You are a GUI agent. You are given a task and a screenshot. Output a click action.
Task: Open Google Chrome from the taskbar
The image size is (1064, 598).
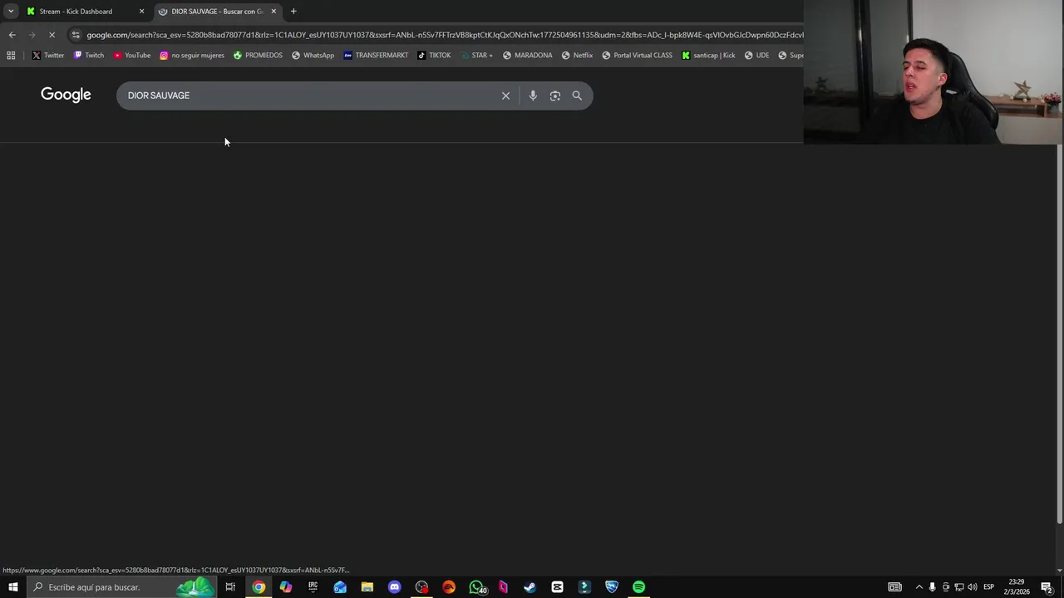[x=259, y=587]
